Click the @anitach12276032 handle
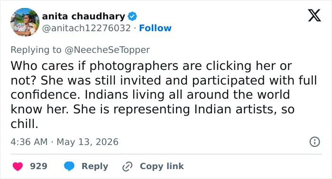 click(86, 28)
